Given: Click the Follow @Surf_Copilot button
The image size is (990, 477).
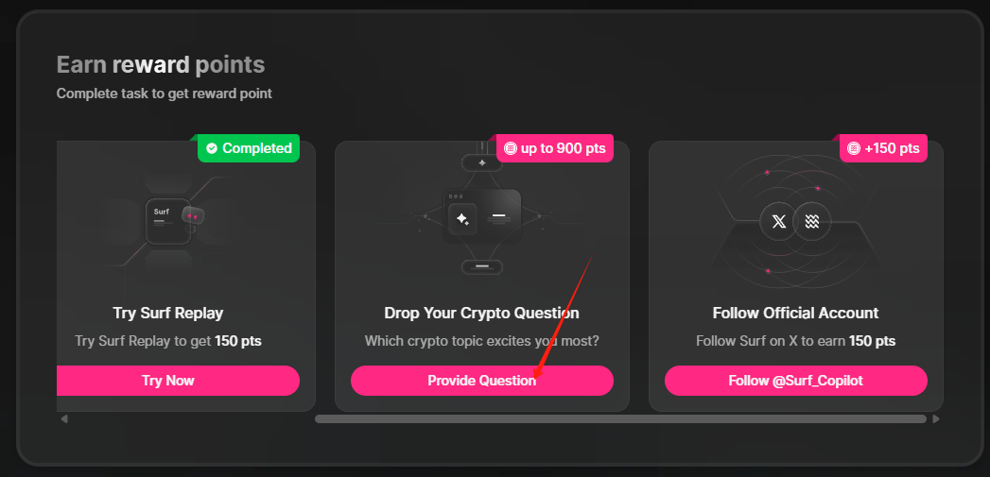Looking at the screenshot, I should [x=795, y=381].
